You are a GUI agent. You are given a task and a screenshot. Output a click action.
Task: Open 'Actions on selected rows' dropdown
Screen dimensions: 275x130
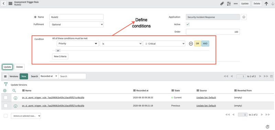pyautogui.click(x=26, y=116)
